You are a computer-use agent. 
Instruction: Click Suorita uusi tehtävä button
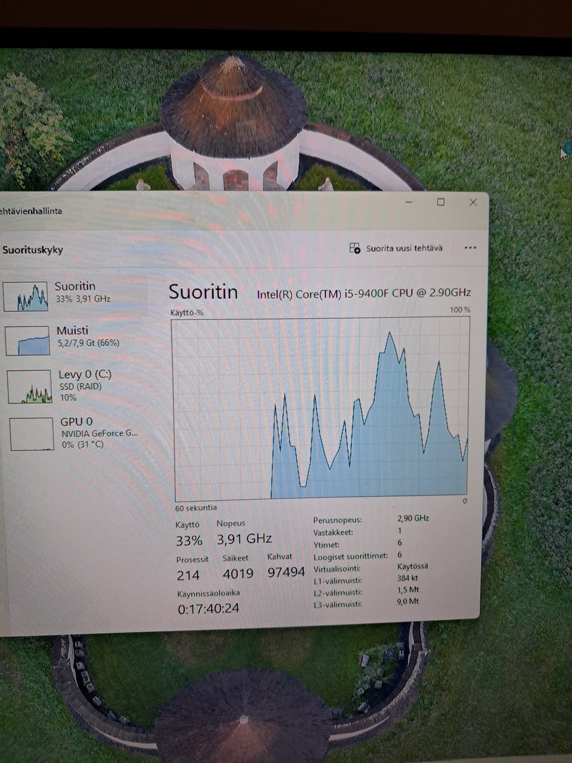tap(396, 248)
